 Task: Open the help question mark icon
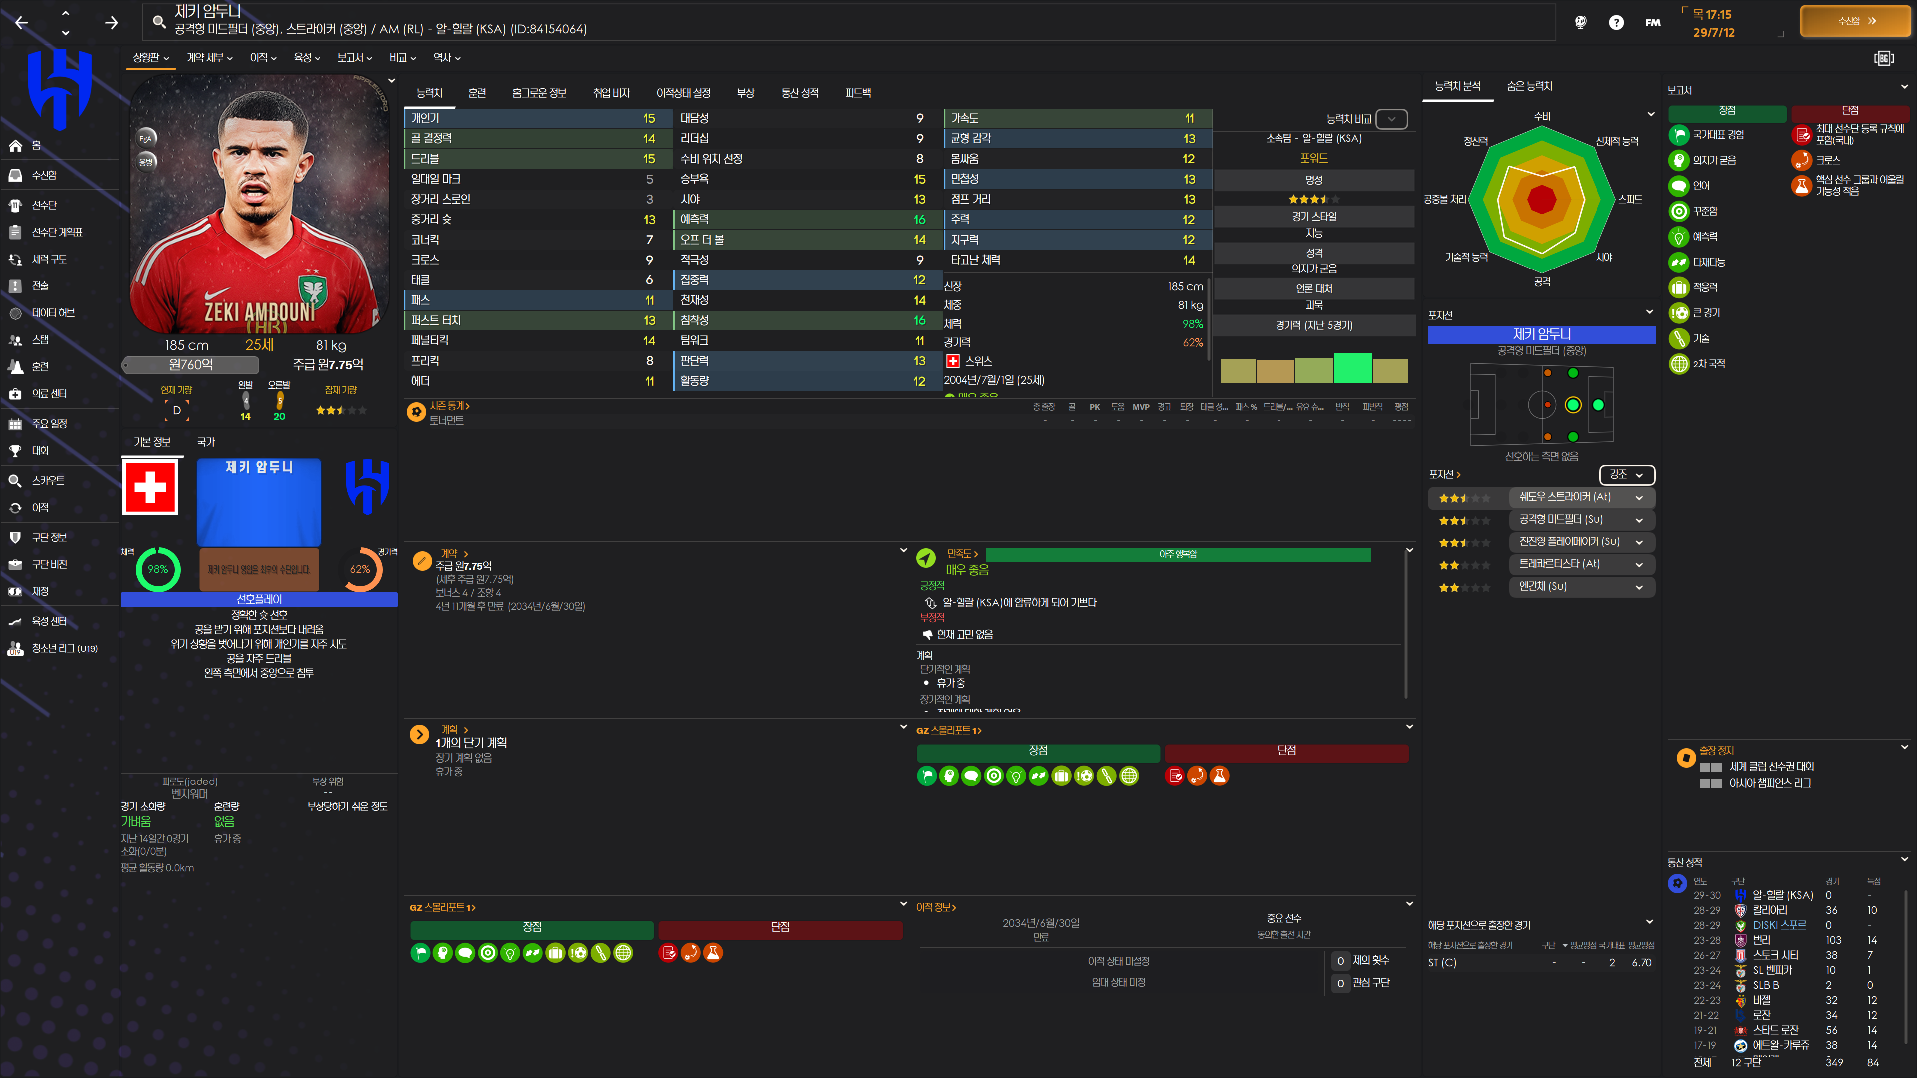[x=1615, y=23]
